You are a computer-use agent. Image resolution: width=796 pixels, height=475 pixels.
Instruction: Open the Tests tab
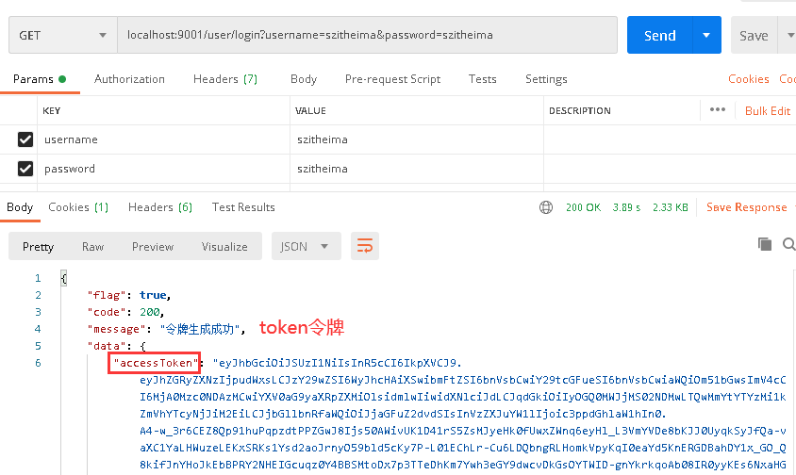(482, 79)
